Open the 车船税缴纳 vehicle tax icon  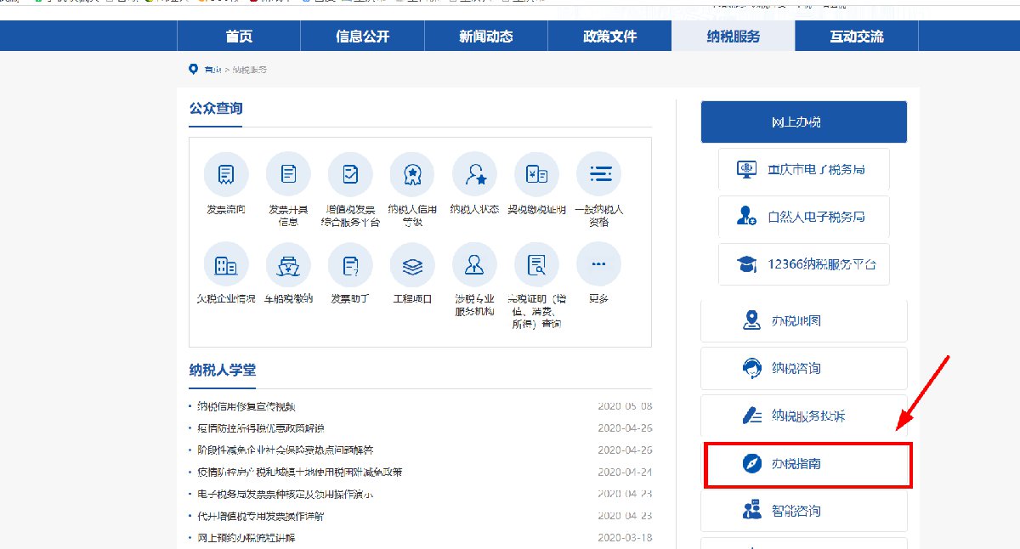point(288,265)
